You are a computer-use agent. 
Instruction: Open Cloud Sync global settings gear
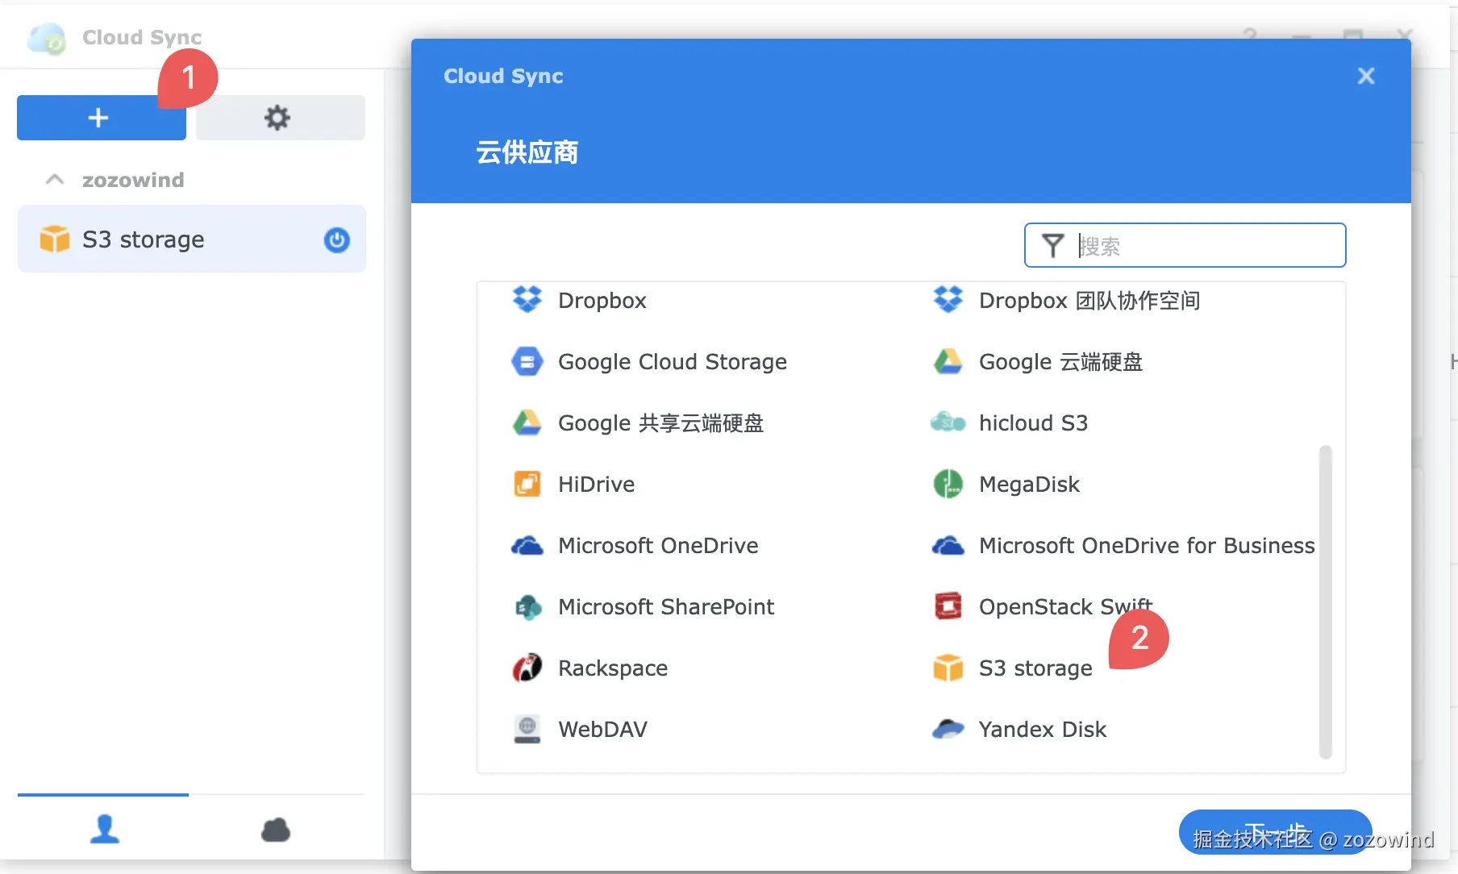coord(277,118)
